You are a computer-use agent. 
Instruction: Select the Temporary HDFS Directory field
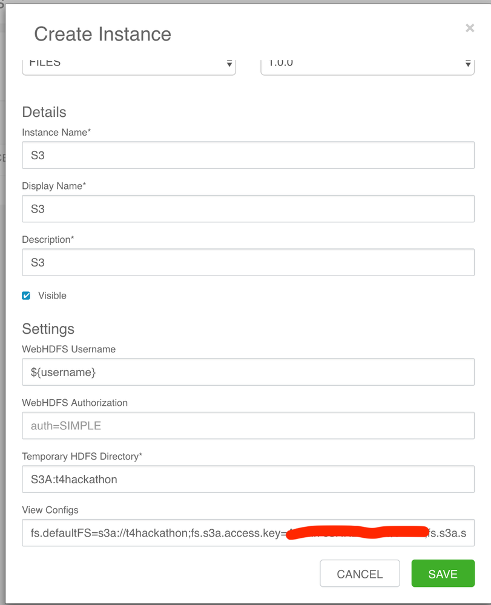(x=248, y=479)
